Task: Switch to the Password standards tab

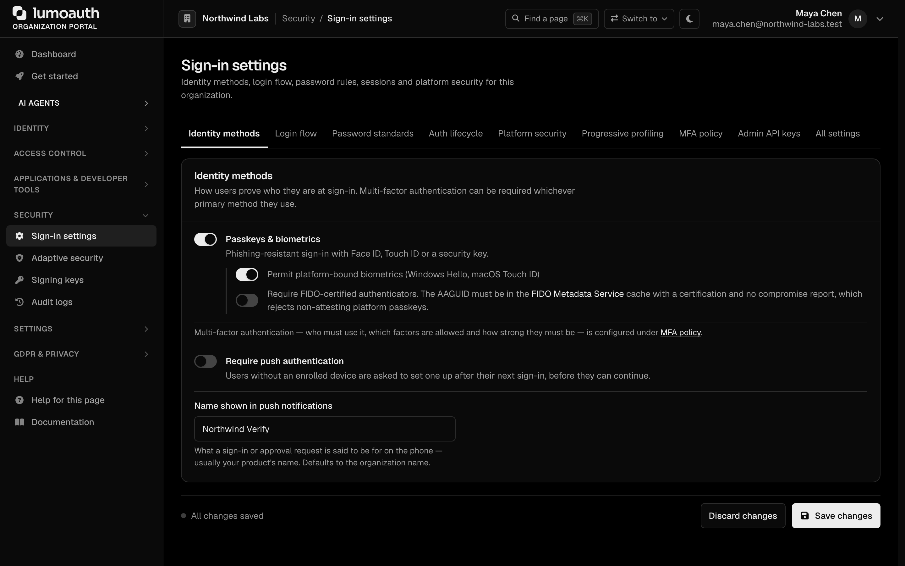Action: [372, 134]
